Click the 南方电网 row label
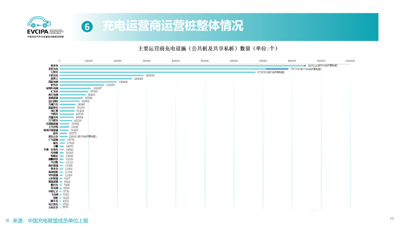Viewport: 403px width, 227px height. point(53,95)
